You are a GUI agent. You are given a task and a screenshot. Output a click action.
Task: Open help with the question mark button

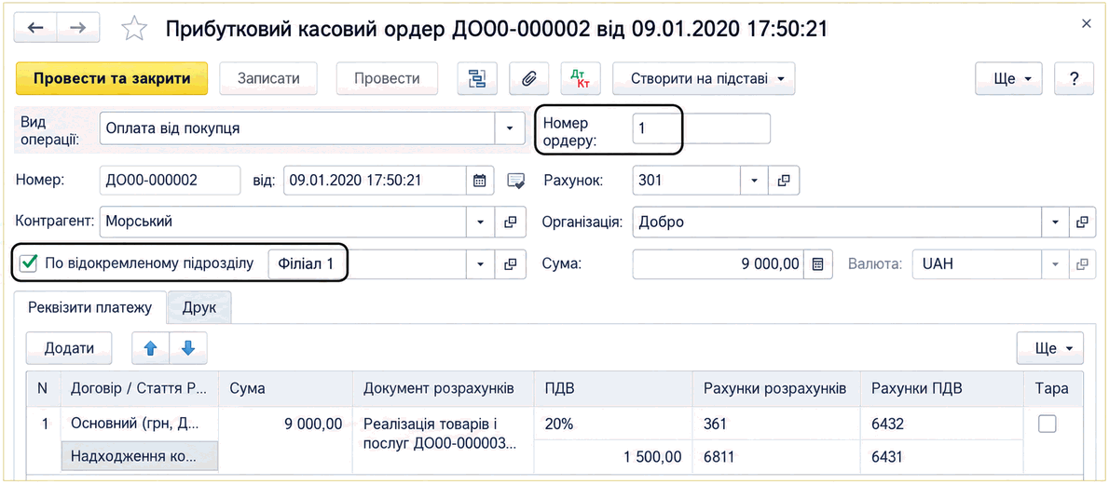tap(1075, 78)
